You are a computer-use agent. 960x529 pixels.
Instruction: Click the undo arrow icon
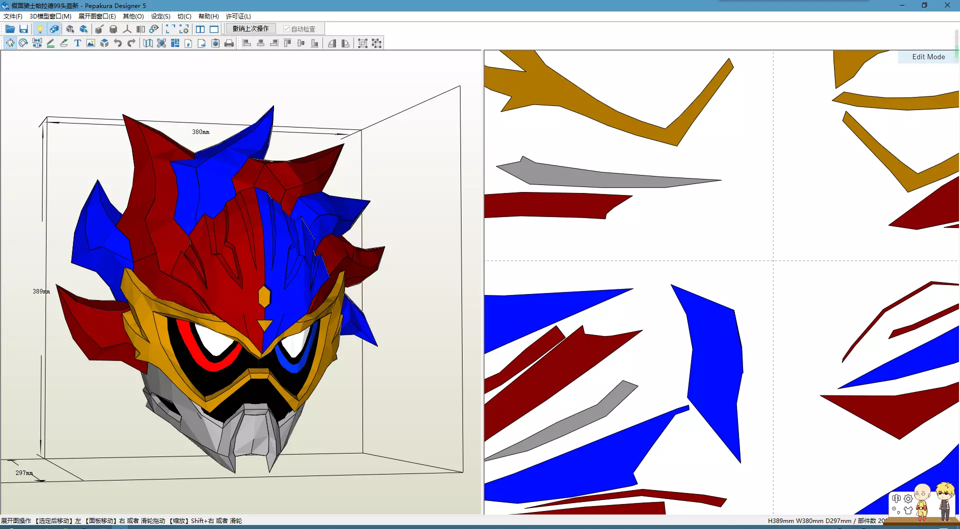[117, 43]
